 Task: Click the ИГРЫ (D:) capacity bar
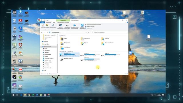(92, 59)
